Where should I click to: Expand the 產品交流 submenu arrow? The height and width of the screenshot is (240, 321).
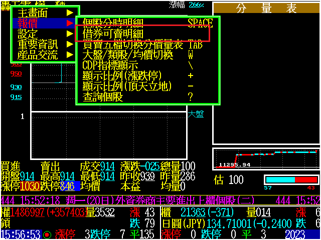pos(70,55)
